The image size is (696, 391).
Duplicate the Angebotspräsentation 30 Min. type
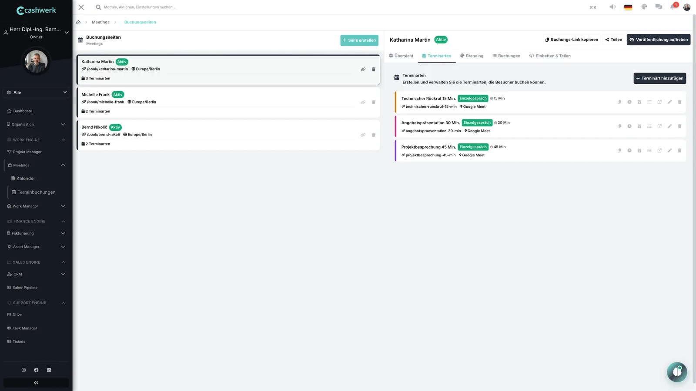pos(619,126)
